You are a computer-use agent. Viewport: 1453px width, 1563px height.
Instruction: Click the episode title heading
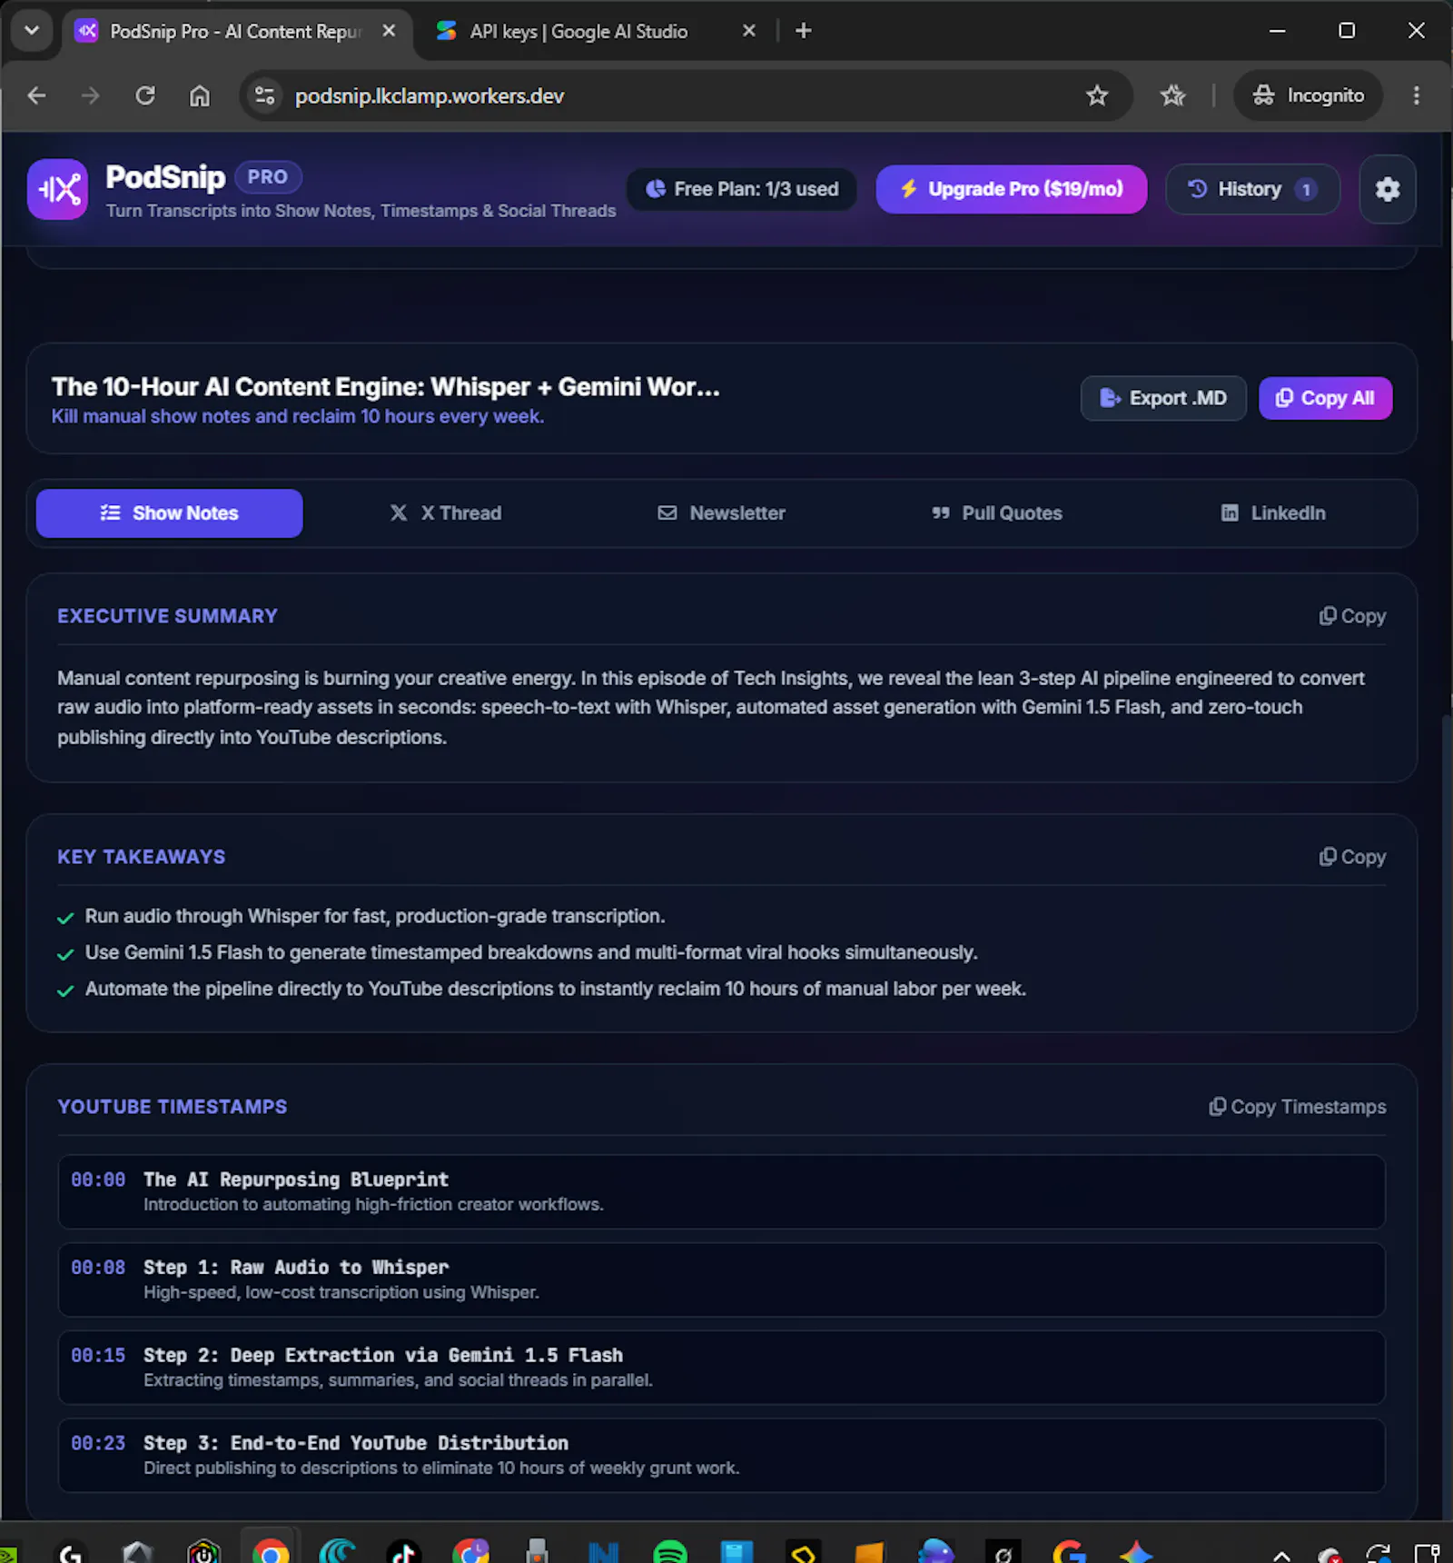coord(385,387)
